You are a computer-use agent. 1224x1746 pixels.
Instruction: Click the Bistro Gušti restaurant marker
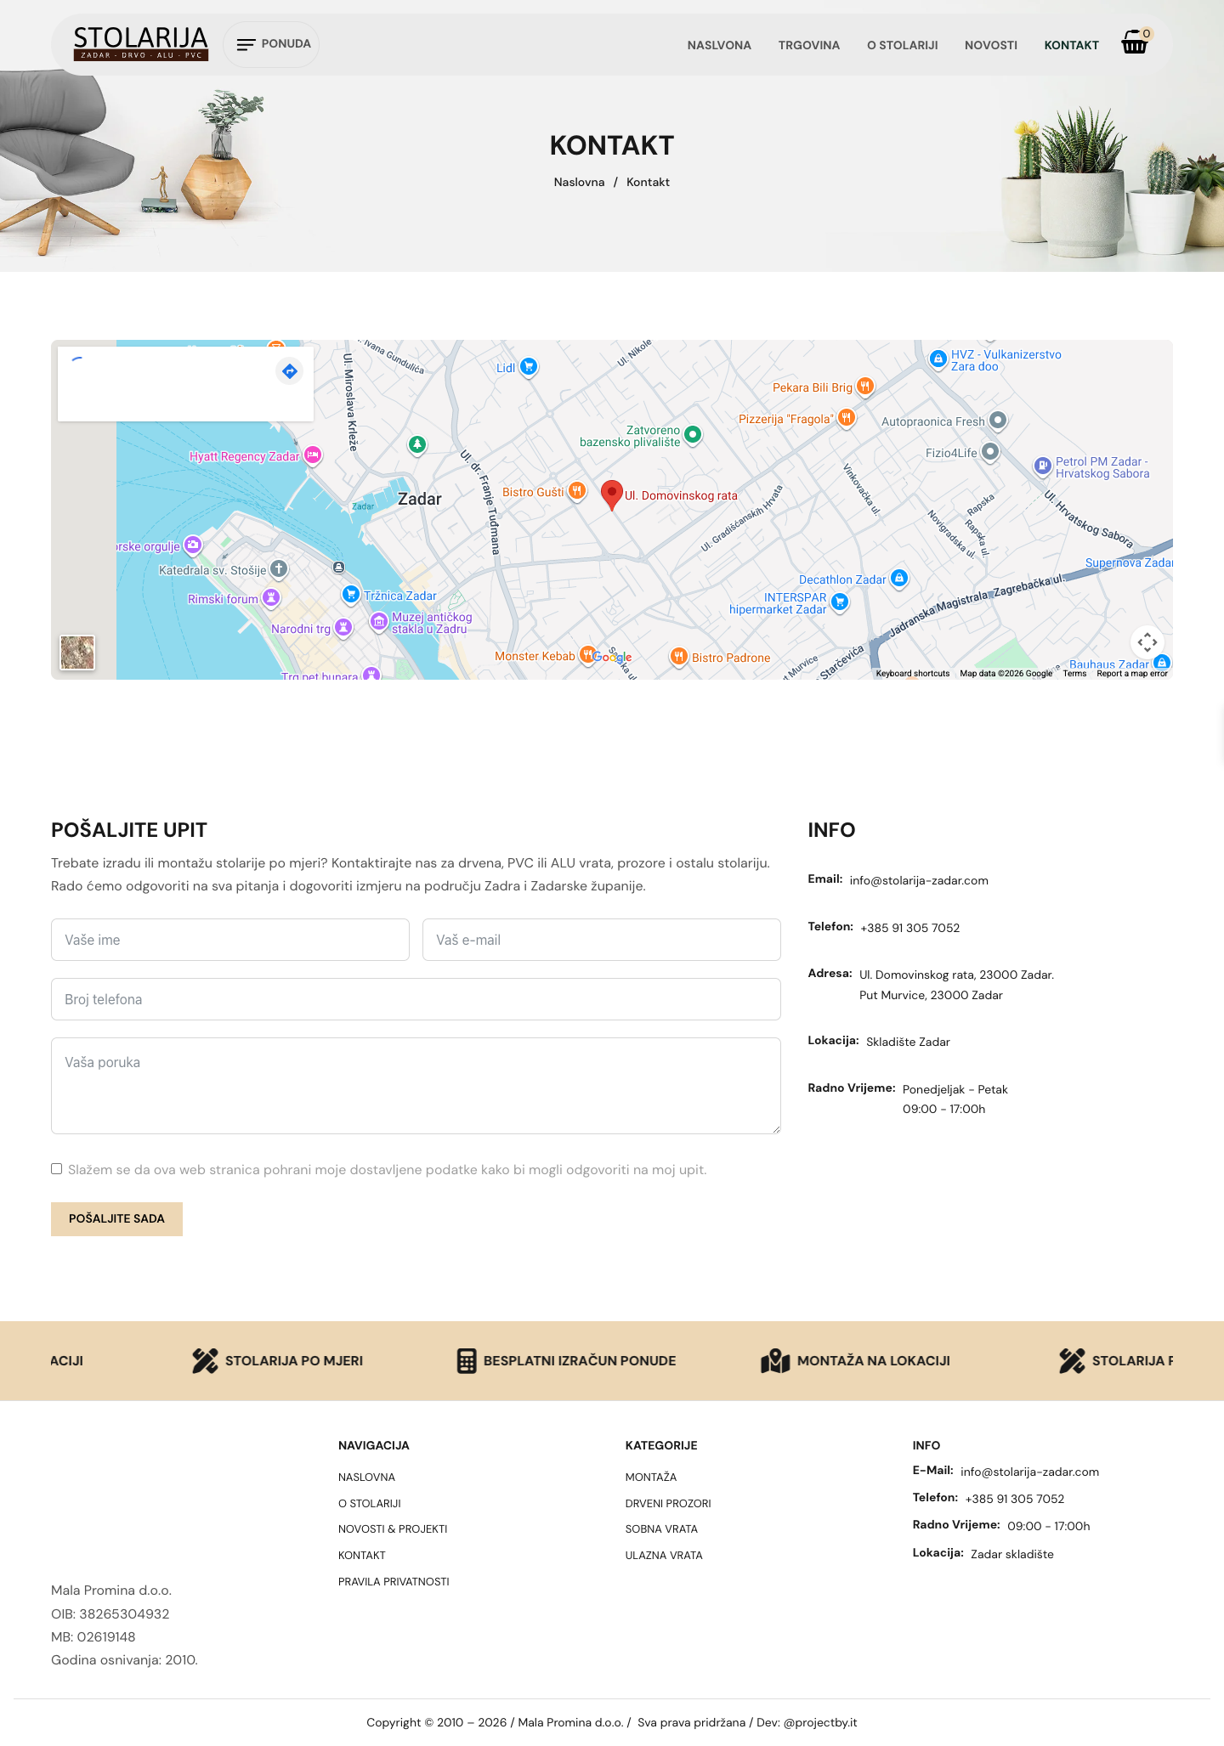click(x=576, y=491)
